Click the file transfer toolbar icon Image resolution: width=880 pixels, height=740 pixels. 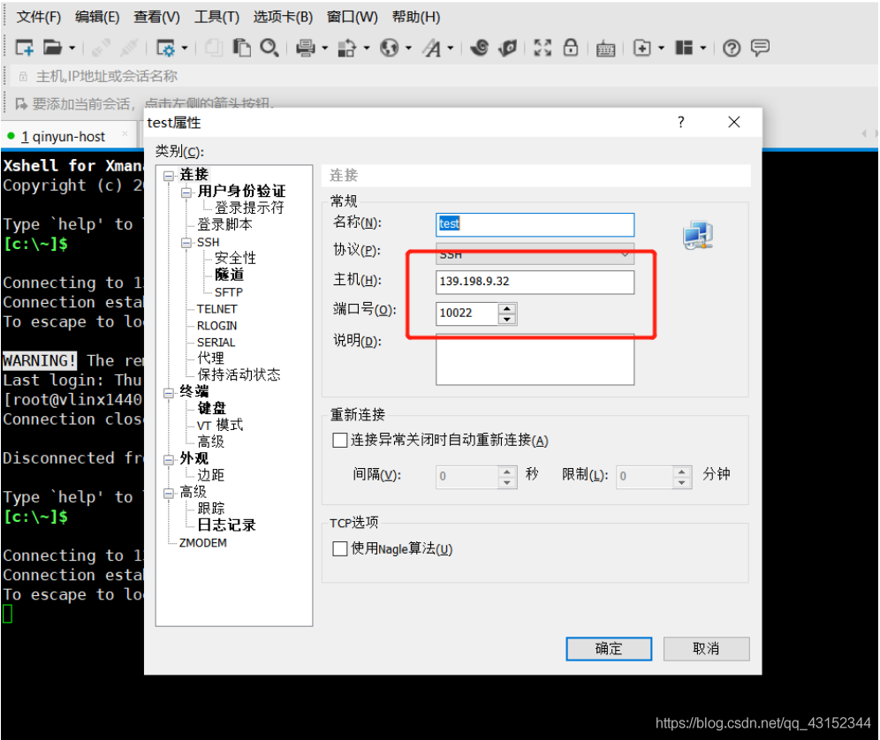(347, 49)
